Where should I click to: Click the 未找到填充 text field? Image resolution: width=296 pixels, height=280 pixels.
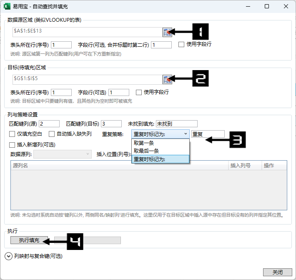point(176,124)
